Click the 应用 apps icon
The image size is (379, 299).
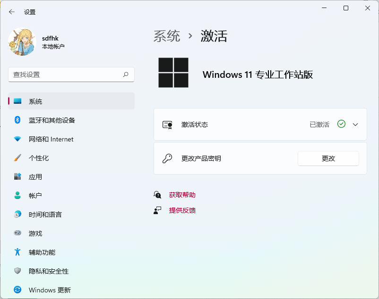17,176
